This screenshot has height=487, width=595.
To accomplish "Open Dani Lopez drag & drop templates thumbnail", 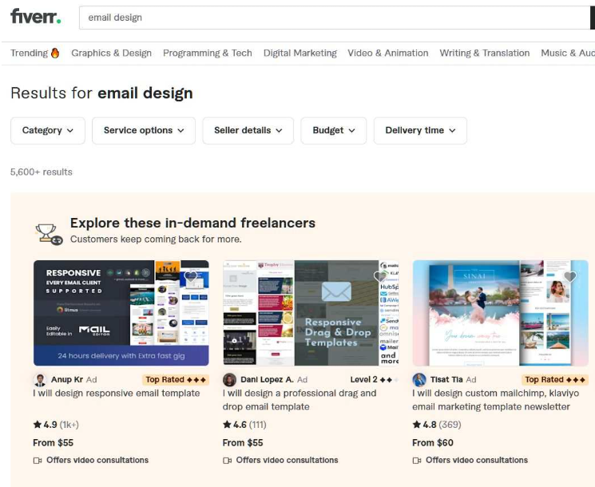I will pos(311,313).
